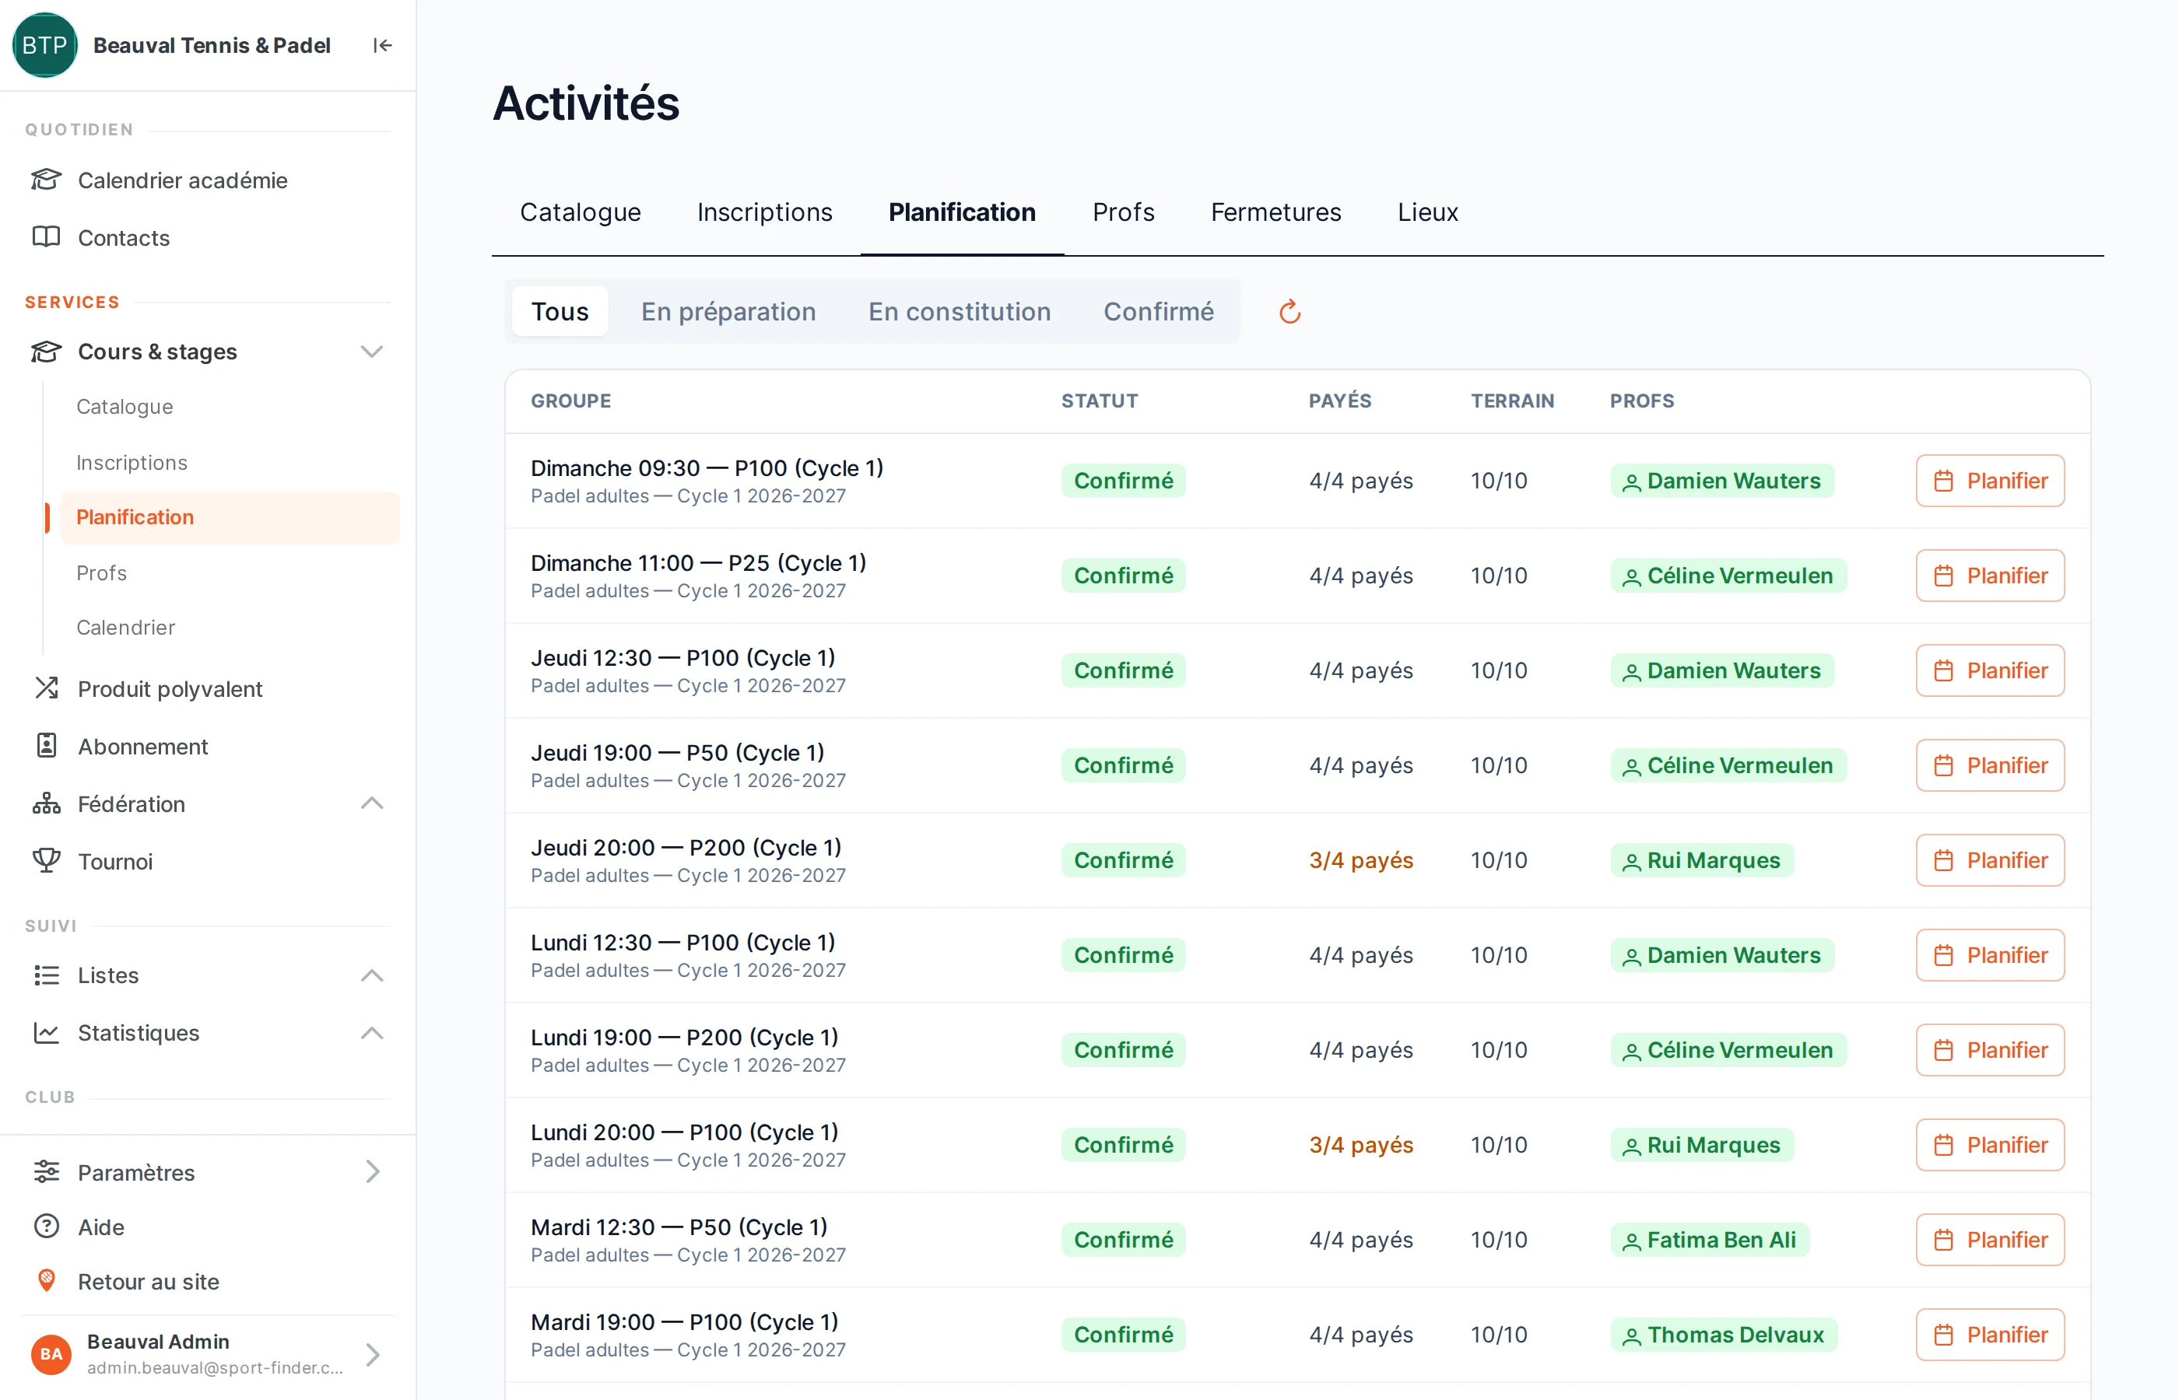Screen dimensions: 2179x1400
Task: Open the Beauval Admin account menu chevron
Action: (x=372, y=1355)
